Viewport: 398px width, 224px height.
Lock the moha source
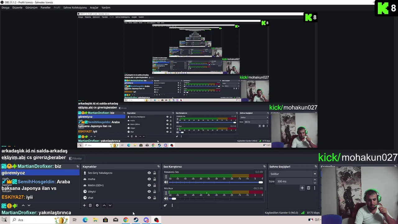pos(155,179)
